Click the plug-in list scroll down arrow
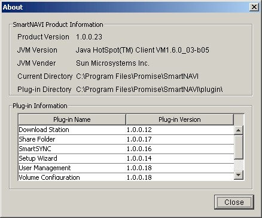The width and height of the screenshot is (262, 218). pos(238,175)
